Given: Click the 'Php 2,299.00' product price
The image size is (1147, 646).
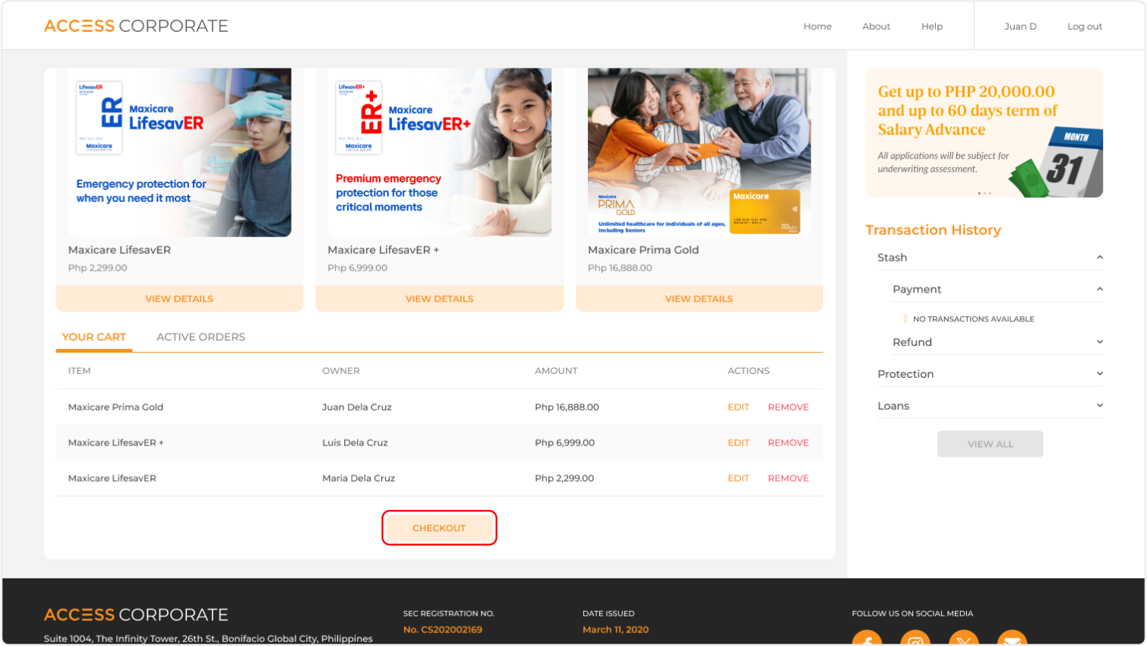Looking at the screenshot, I should point(97,268).
